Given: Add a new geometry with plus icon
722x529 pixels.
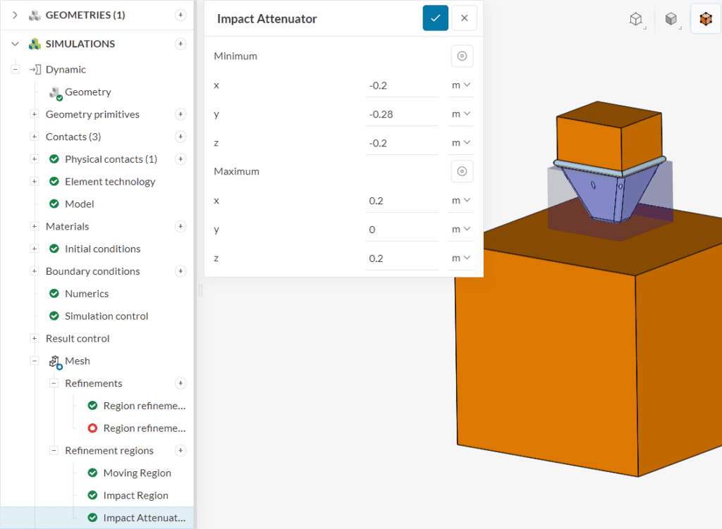Looking at the screenshot, I should tap(180, 15).
